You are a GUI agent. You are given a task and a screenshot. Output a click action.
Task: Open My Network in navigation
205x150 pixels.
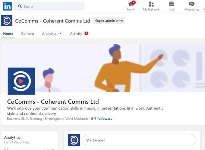click(151, 6)
